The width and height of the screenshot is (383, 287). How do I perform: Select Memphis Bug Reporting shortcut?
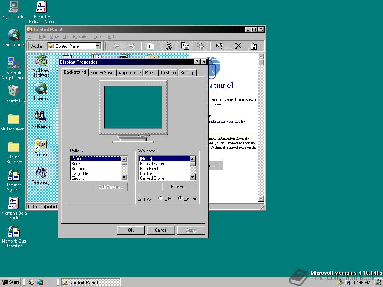pos(14,237)
